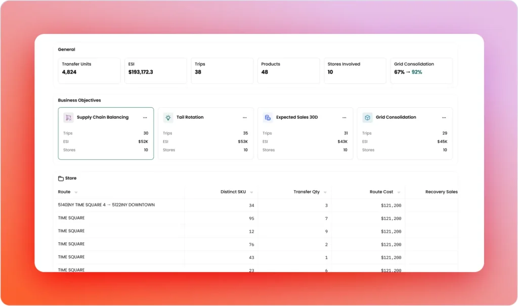Click the Grid Consolidation 67% to 92% card
518x306 pixels.
point(421,70)
